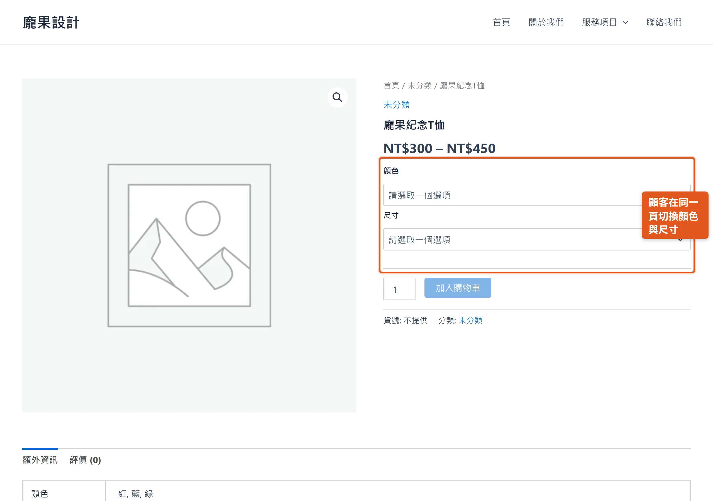Open the 麗果設計 site logo link
This screenshot has width=713, height=501.
pos(51,22)
